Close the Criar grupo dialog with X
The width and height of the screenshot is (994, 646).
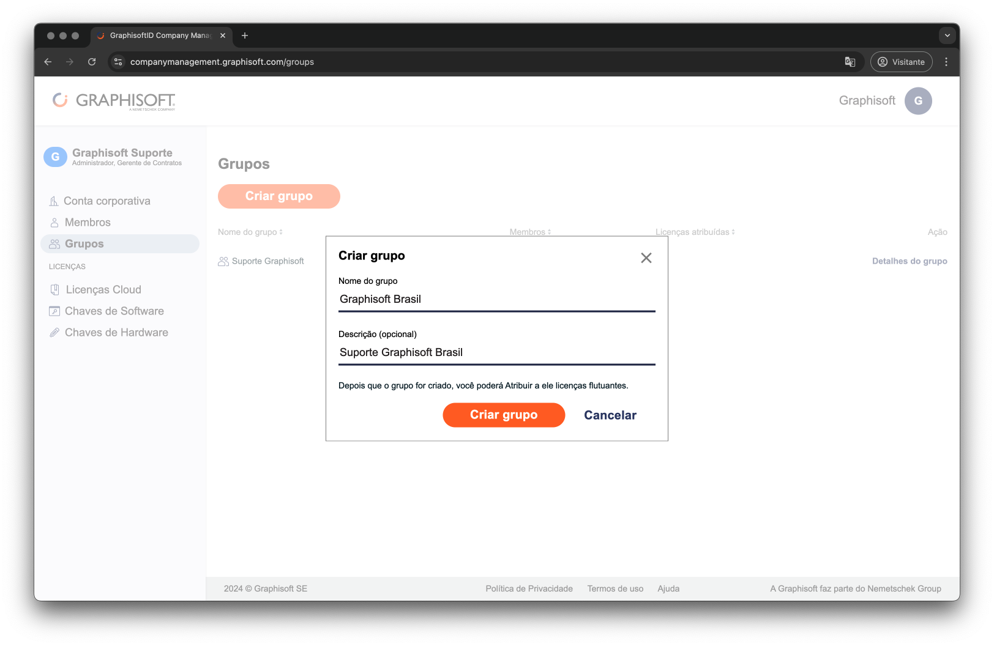point(646,258)
